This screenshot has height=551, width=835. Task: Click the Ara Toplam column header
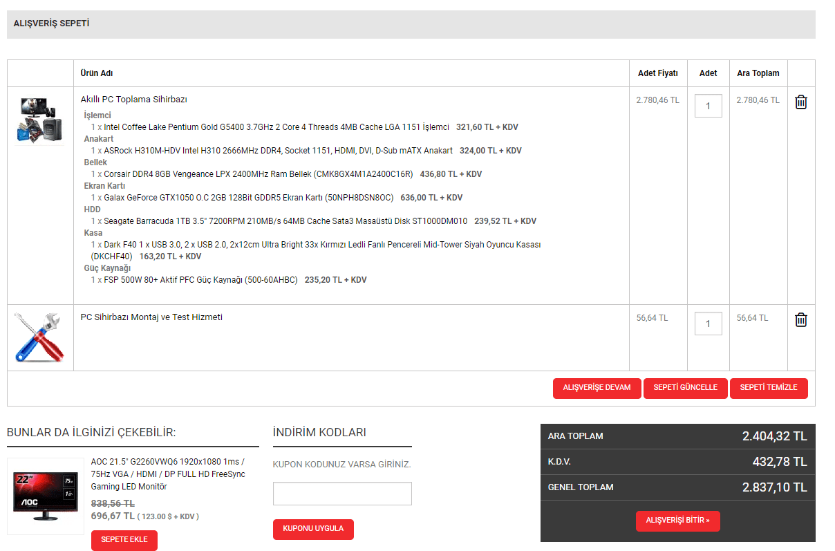pos(758,73)
